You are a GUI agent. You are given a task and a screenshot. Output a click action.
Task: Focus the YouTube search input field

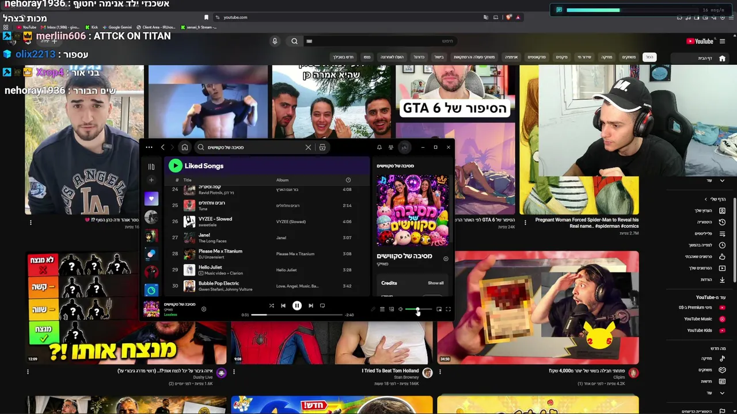[x=380, y=41]
